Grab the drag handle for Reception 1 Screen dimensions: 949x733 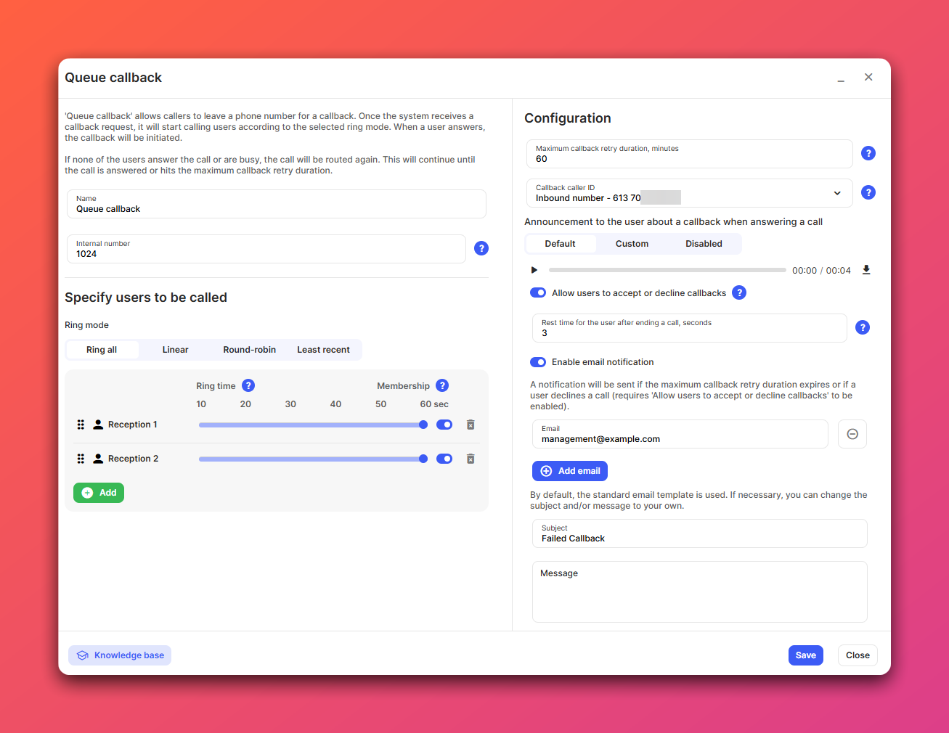pyautogui.click(x=81, y=425)
